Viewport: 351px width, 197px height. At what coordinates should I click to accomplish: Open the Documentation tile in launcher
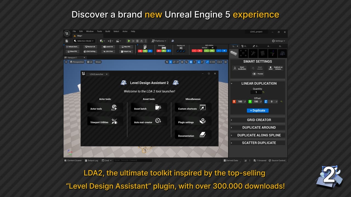point(193,134)
